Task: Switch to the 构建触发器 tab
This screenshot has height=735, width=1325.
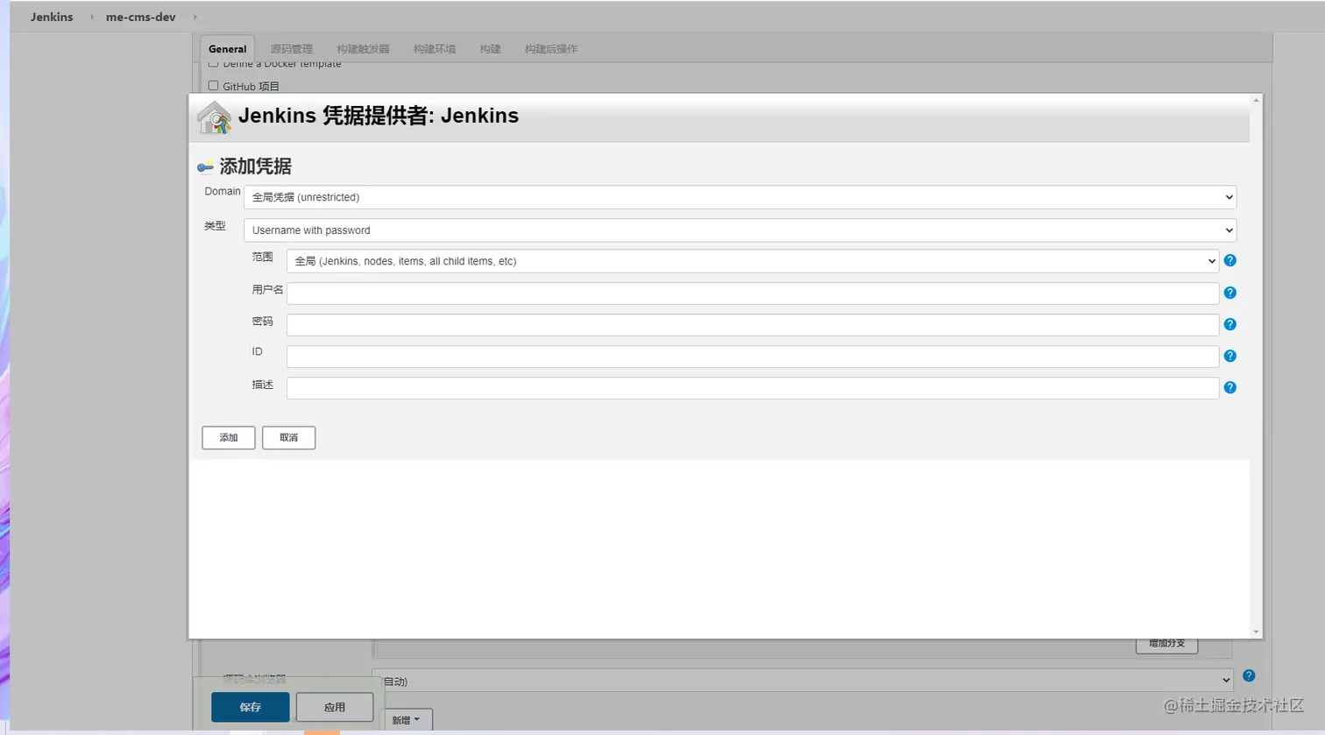Action: tap(363, 49)
